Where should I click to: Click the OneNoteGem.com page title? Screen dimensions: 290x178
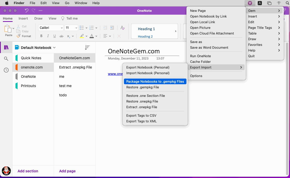click(134, 51)
